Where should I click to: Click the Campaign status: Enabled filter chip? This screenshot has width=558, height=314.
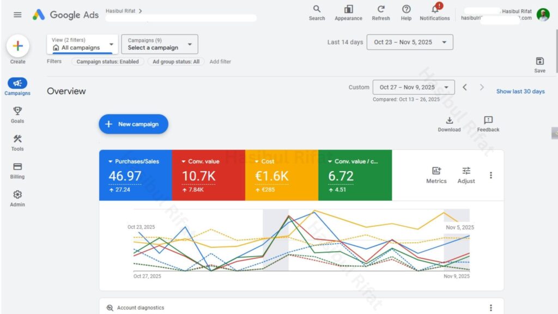[108, 62]
